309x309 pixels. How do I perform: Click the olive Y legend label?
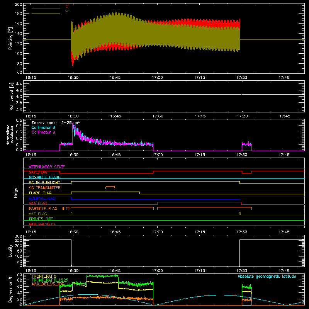pyautogui.click(x=67, y=12)
